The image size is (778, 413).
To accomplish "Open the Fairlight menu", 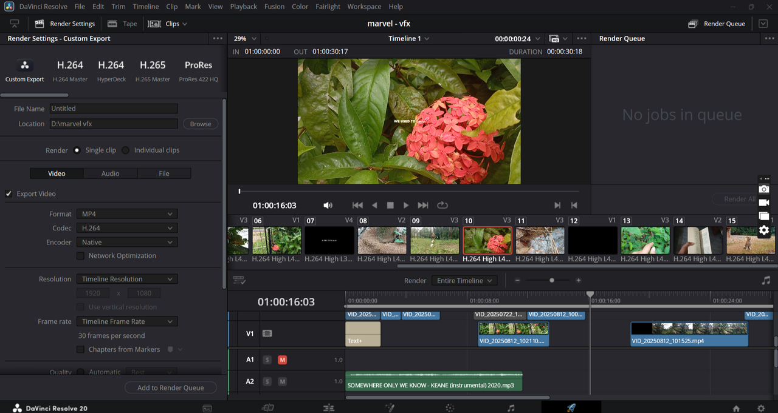I will [328, 7].
